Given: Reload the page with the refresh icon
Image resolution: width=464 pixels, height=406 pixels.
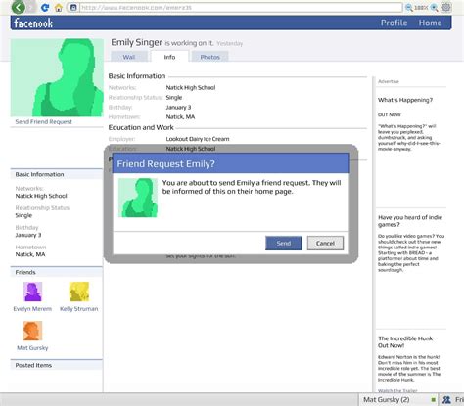Looking at the screenshot, I should tap(45, 8).
